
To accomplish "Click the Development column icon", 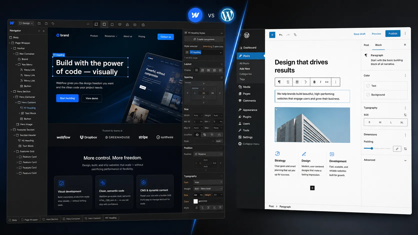I will tap(332, 154).
